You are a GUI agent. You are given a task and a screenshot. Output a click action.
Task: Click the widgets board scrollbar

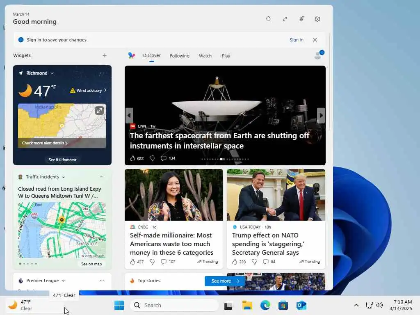pos(329,82)
